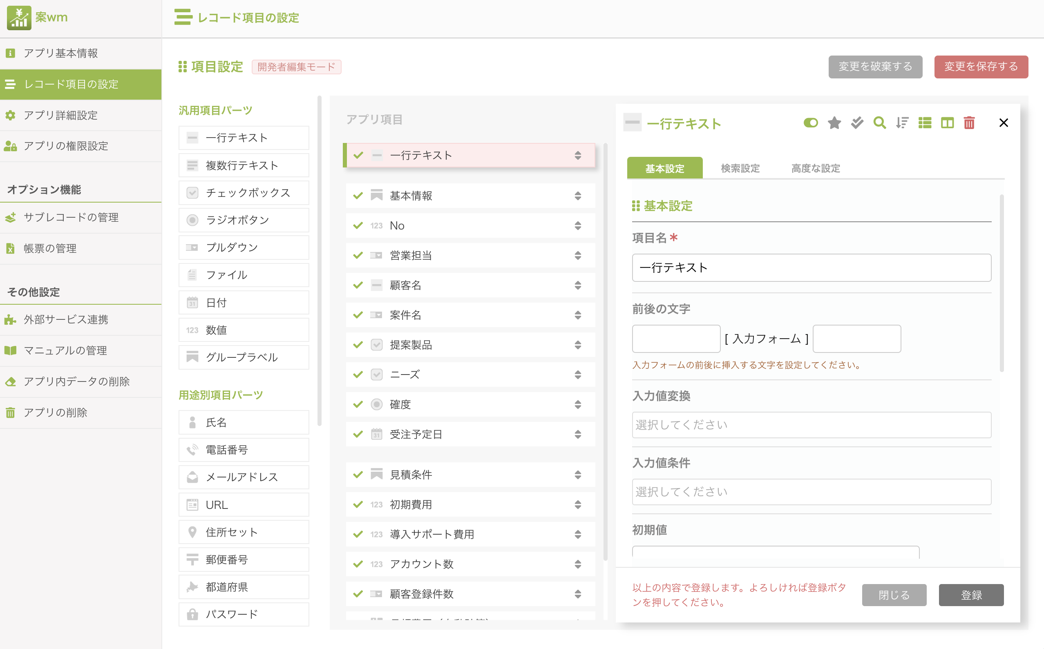The image size is (1044, 649).
Task: Toggle the green switch icon in item header
Action: [x=810, y=123]
